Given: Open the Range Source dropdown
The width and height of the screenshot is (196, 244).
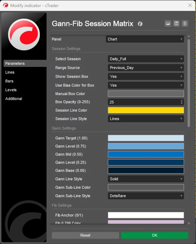Looking at the screenshot, I should pyautogui.click(x=146, y=68).
